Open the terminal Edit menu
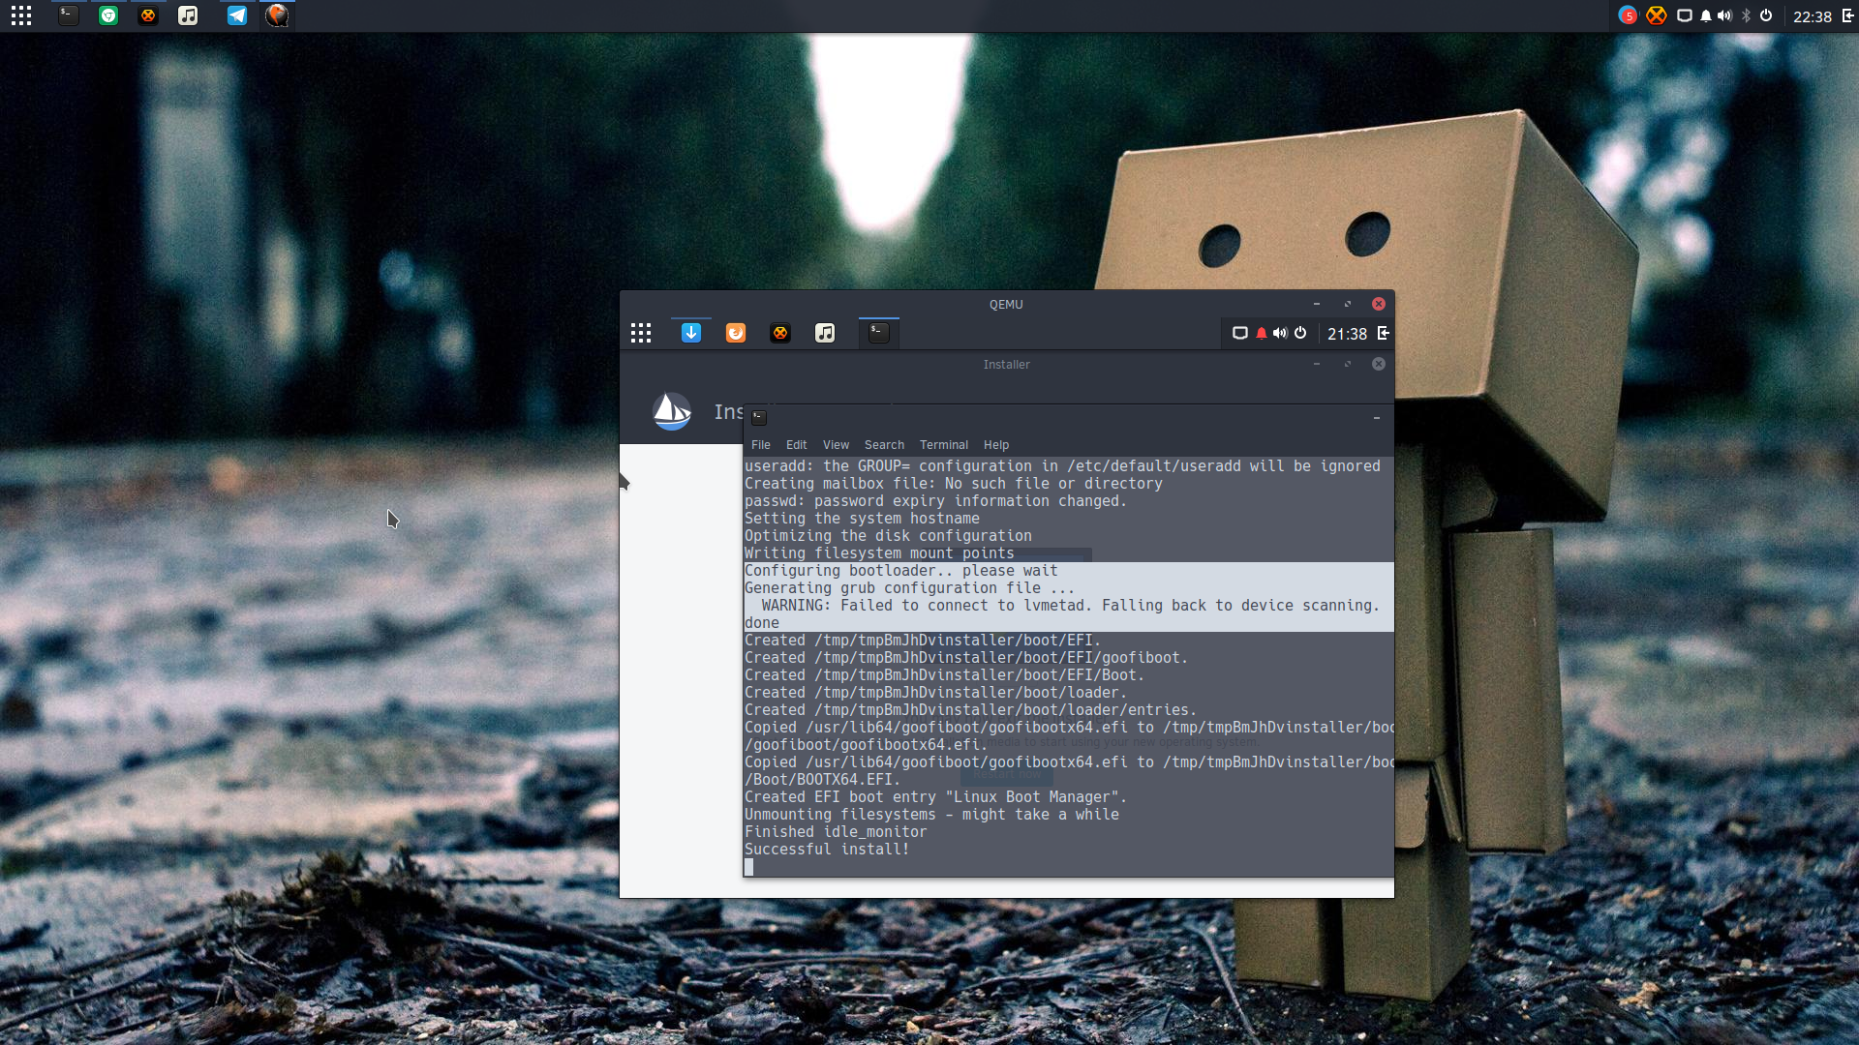This screenshot has height=1045, width=1859. pyautogui.click(x=797, y=445)
